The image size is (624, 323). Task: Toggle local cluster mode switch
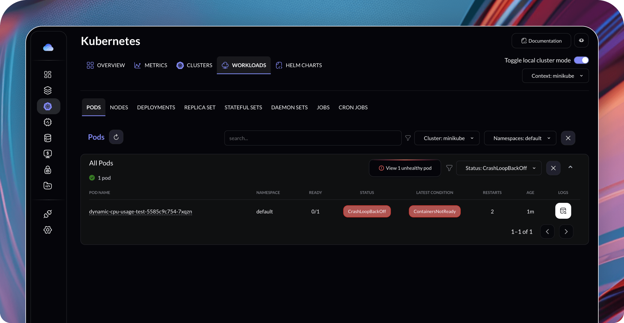coord(581,60)
